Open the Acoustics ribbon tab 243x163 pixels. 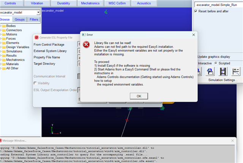click(x=144, y=3)
